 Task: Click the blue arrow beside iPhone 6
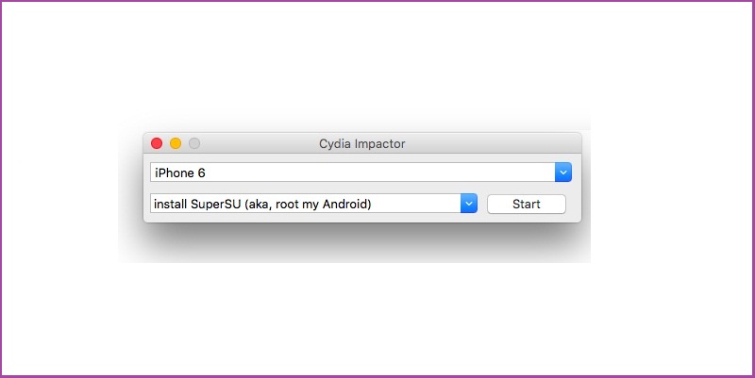pos(563,173)
